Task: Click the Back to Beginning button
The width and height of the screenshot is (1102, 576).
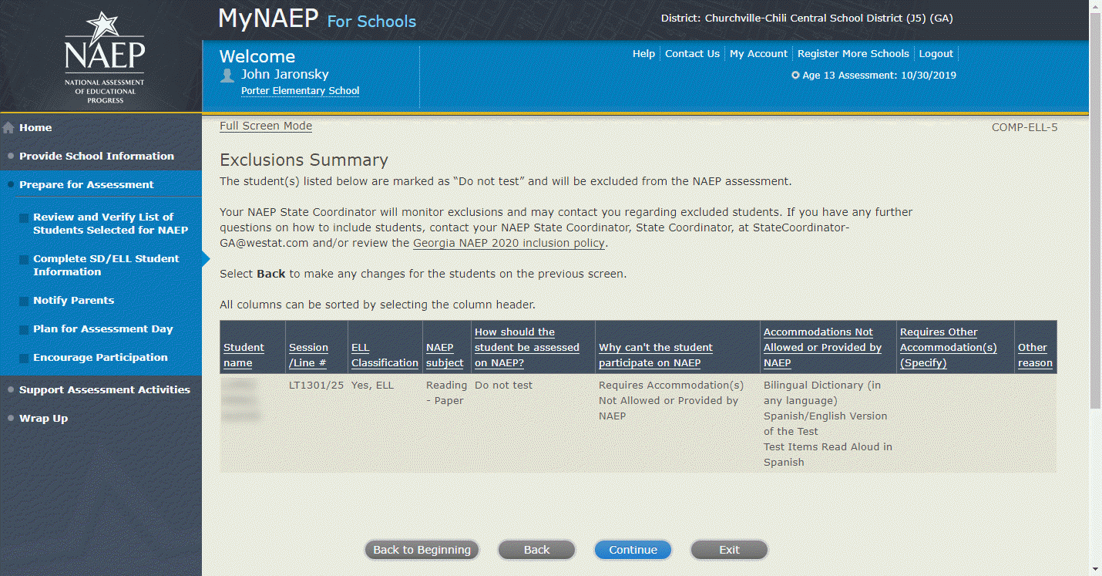Action: pyautogui.click(x=422, y=550)
